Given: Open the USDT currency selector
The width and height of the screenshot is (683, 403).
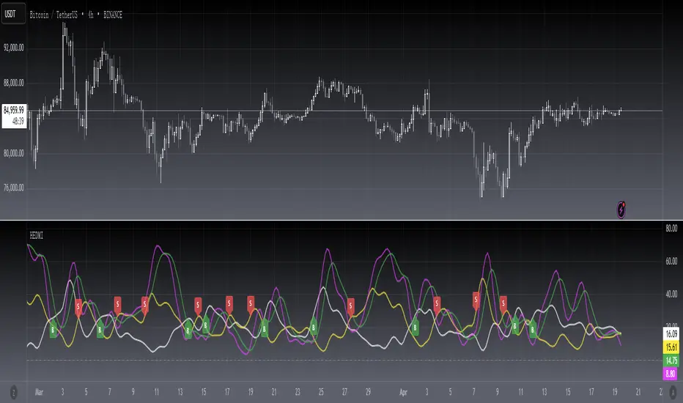Looking at the screenshot, I should (x=12, y=14).
